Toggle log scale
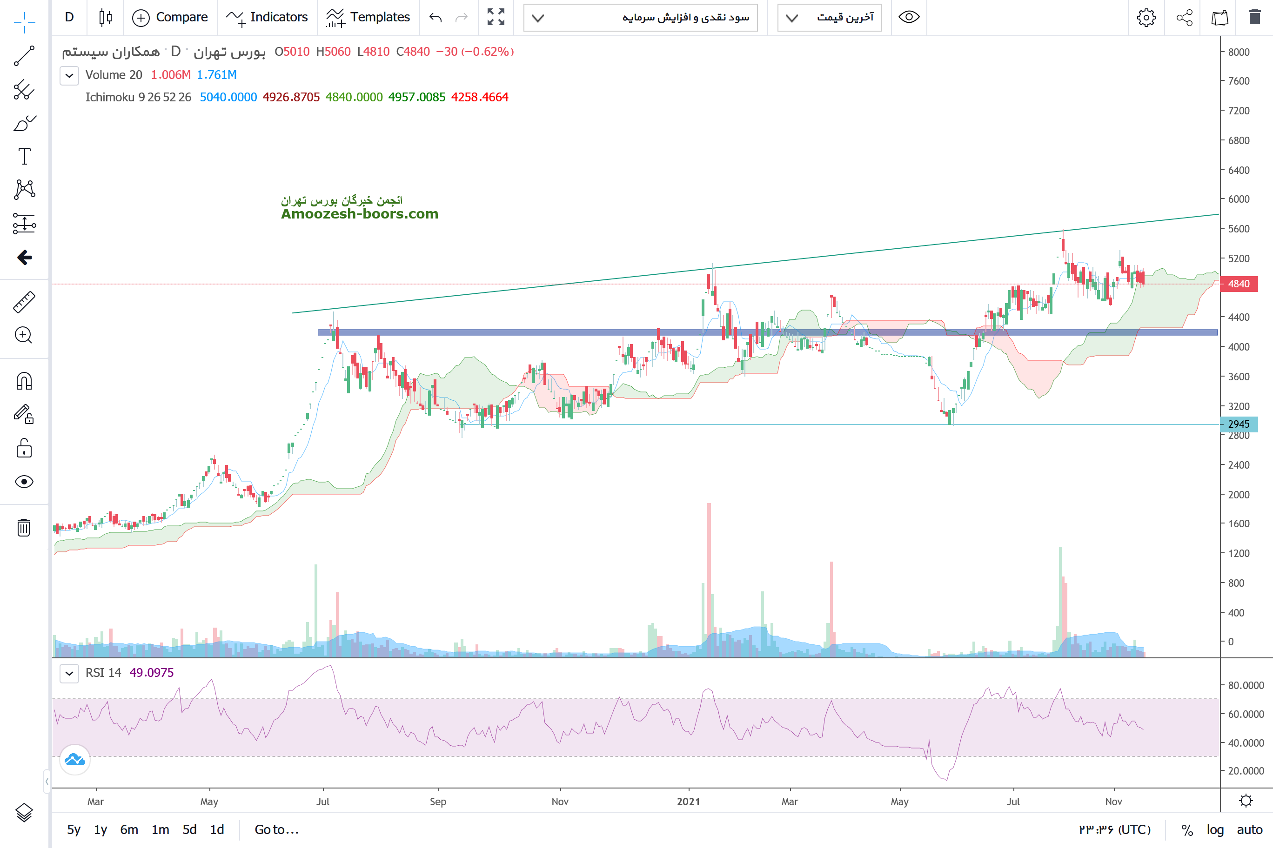This screenshot has width=1273, height=848. click(x=1214, y=829)
